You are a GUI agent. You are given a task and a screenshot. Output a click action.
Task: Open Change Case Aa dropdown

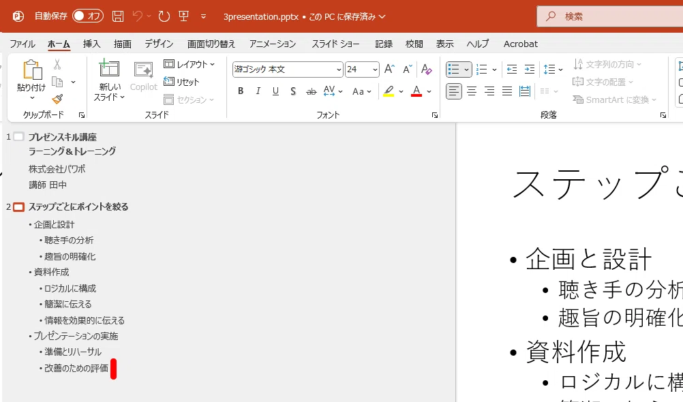tap(361, 91)
